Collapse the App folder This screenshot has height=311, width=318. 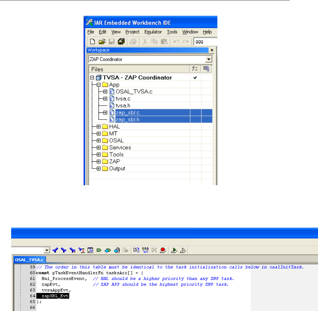(x=98, y=85)
